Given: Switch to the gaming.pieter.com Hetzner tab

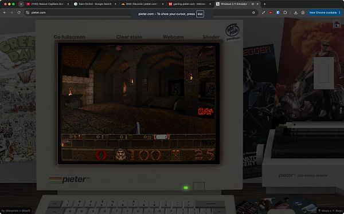Looking at the screenshot, I should (x=190, y=4).
